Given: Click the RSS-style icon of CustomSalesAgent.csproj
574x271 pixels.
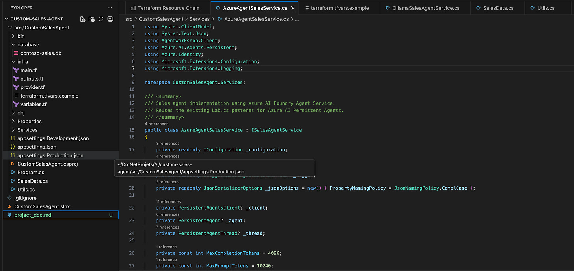Looking at the screenshot, I should (x=13, y=164).
